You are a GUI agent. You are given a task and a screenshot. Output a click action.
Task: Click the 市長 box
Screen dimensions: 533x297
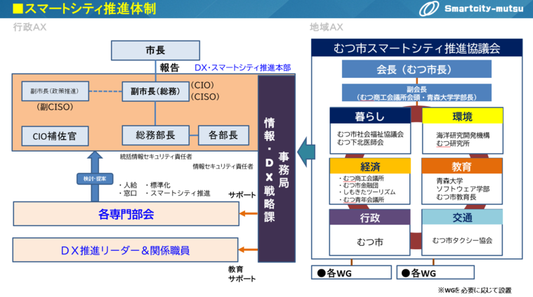pyautogui.click(x=155, y=51)
